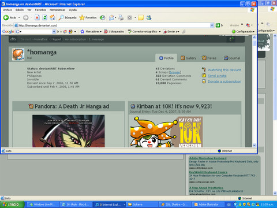
Task: Expand the Marcadores dropdown in Google toolbar
Action: point(101,32)
